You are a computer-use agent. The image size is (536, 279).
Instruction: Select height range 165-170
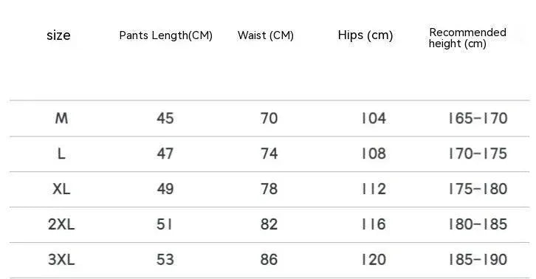click(478, 119)
